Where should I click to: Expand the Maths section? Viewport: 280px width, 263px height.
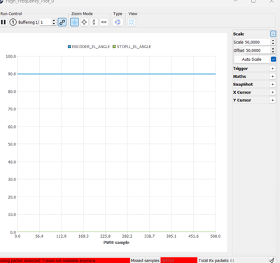[272, 76]
